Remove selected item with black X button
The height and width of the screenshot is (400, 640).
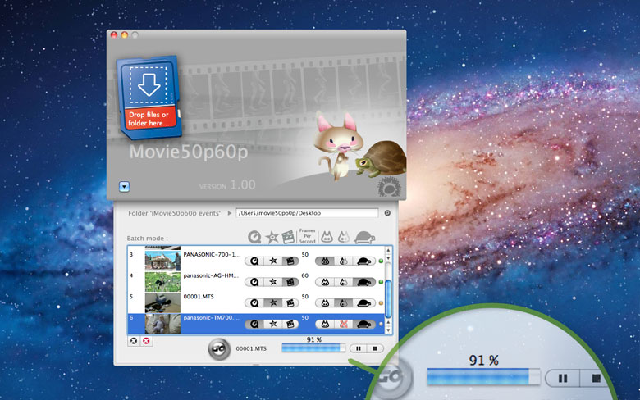[134, 341]
